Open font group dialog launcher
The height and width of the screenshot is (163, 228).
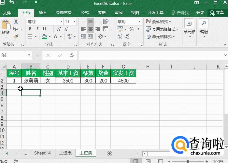pyautogui.click(x=76, y=45)
